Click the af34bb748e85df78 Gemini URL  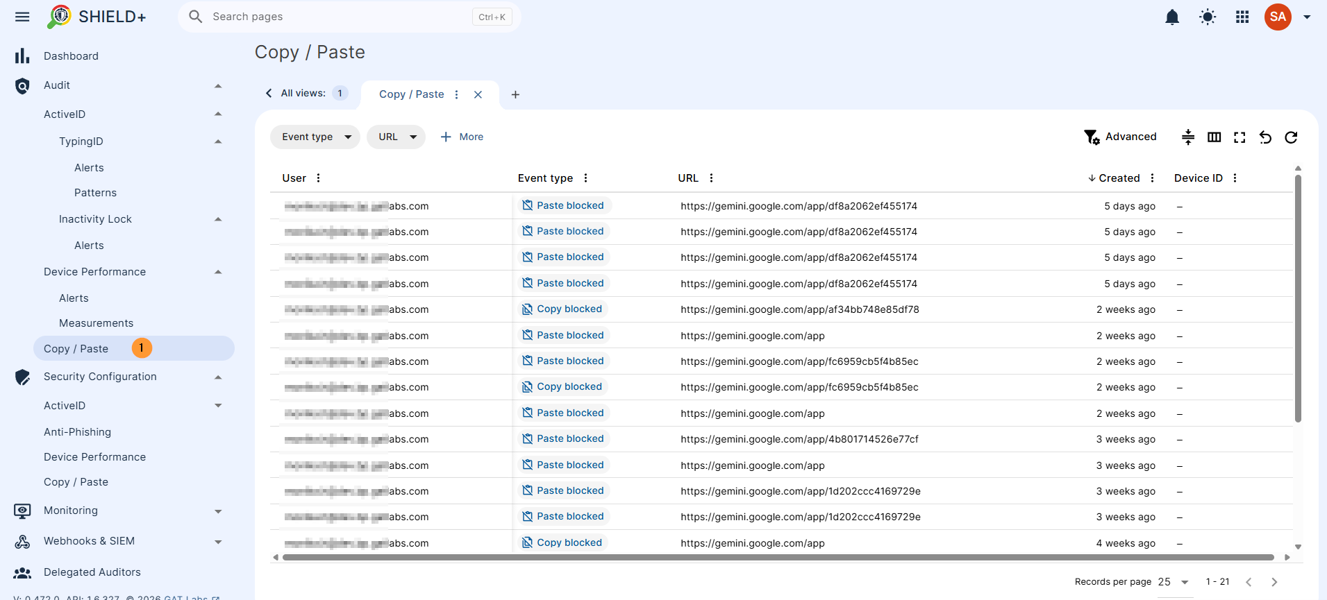[800, 309]
